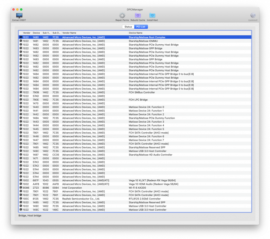Screen dimensions: 270x239
Task: Select Vega 10 HDMI Audio entry
Action: (x=153, y=184)
